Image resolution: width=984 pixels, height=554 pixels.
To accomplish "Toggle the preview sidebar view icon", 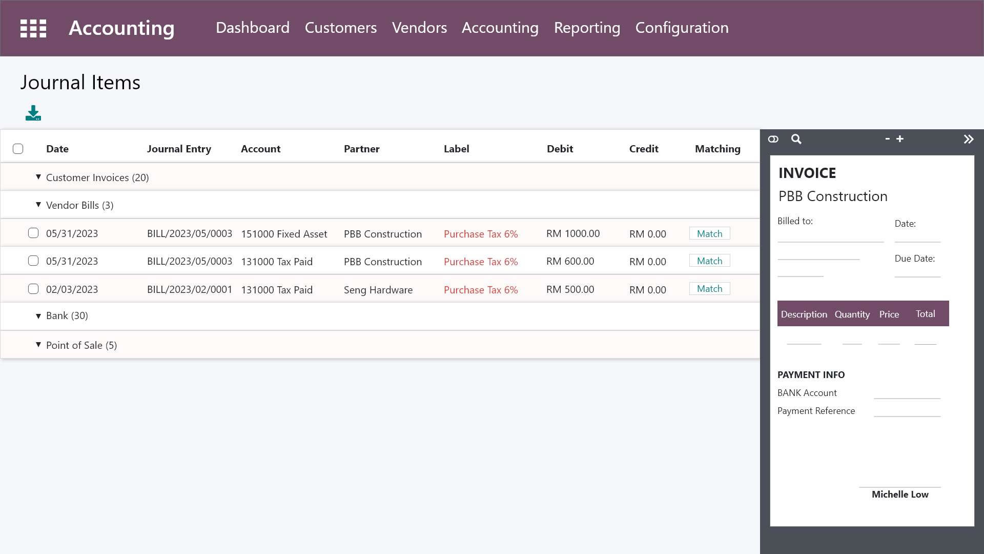I will 773,139.
